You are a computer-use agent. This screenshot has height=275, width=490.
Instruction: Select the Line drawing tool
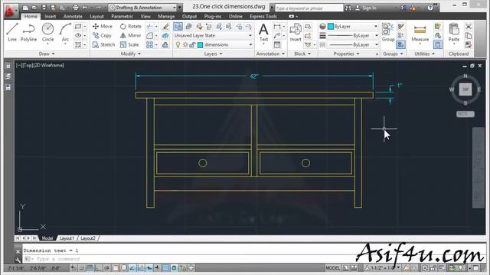pyautogui.click(x=12, y=32)
